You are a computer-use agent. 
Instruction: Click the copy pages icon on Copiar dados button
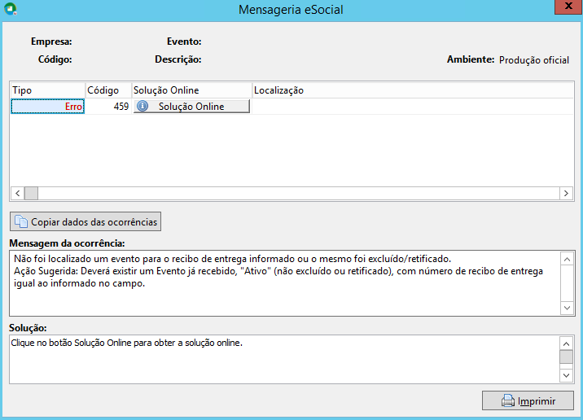21,221
